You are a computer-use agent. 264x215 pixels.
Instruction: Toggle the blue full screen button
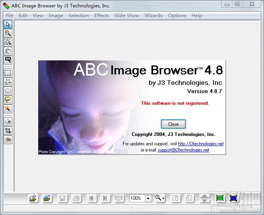pos(234,198)
